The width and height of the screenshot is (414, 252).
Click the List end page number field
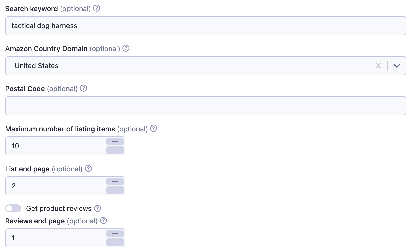[56, 186]
